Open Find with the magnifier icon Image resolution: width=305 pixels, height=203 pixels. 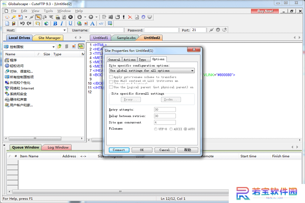tap(38, 24)
